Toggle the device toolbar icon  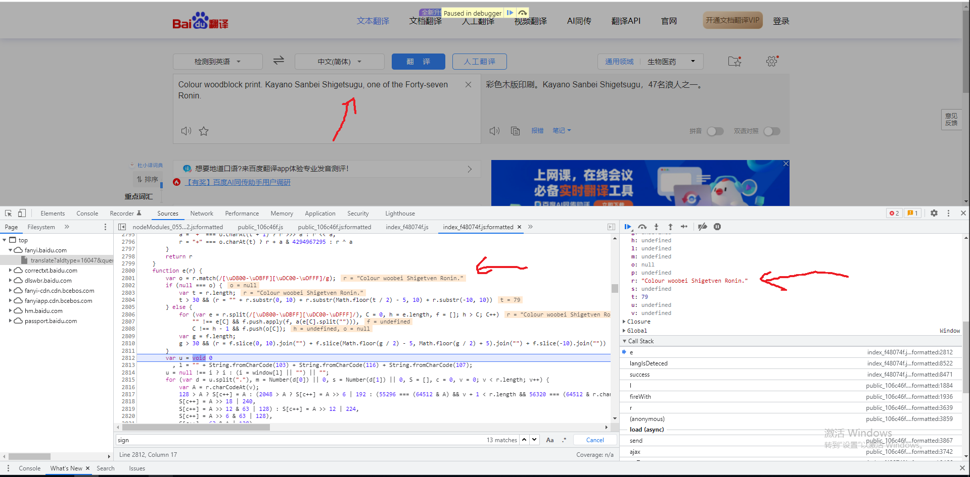click(x=22, y=213)
